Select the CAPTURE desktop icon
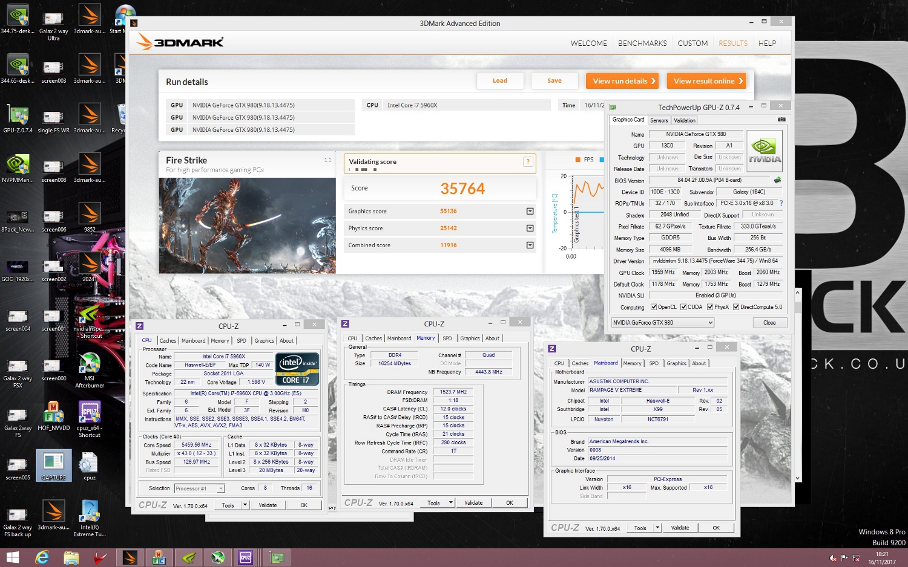This screenshot has height=567, width=908. click(53, 465)
